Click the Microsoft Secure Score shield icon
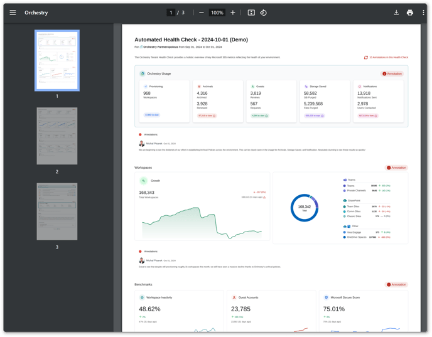 click(x=327, y=297)
